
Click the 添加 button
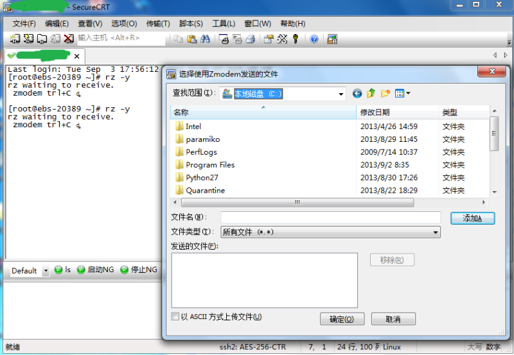[472, 218]
